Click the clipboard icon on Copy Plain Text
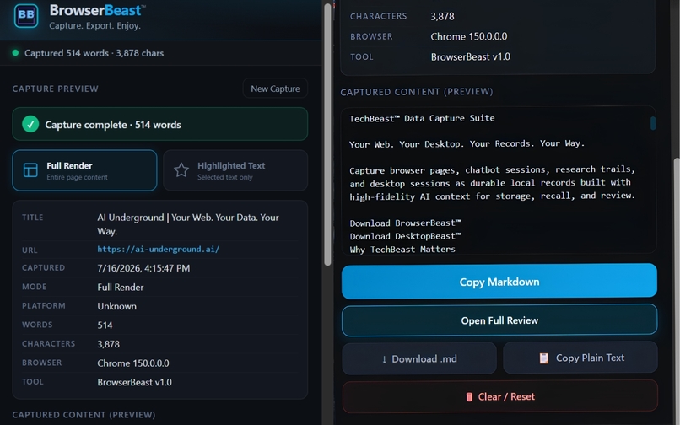The width and height of the screenshot is (680, 425). 543,358
